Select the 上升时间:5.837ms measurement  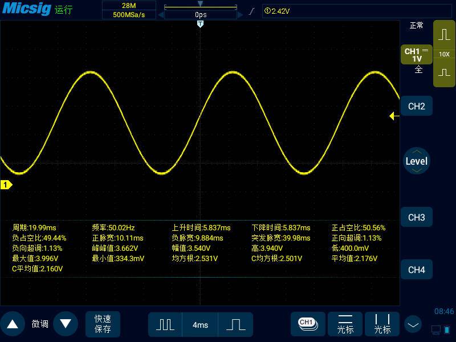pyautogui.click(x=201, y=227)
